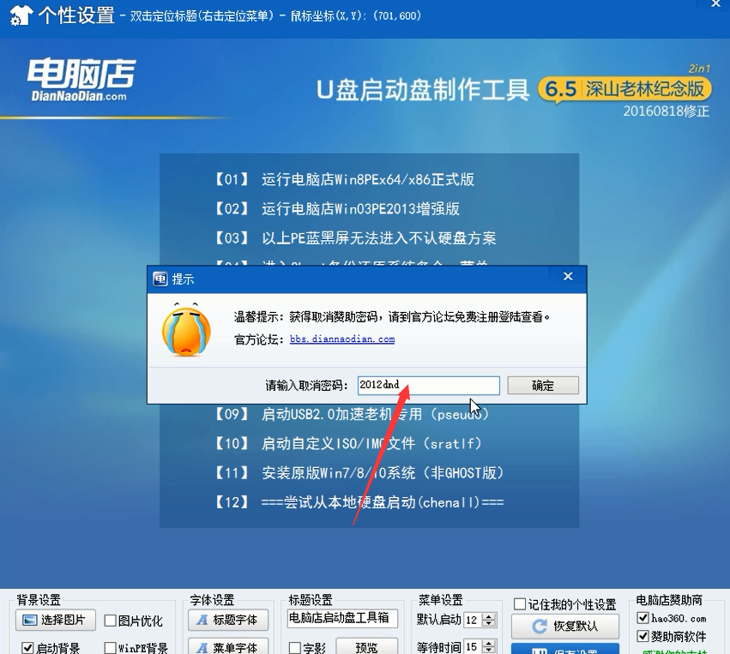Click the blue 保存设置 button
The height and width of the screenshot is (654, 730).
click(565, 649)
